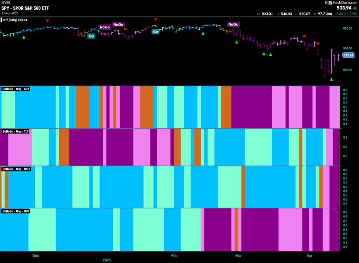Image resolution: width=359 pixels, height=263 pixels.
Task: Select the 'GoNoGo - Map - USCI' panel label
Action: (x=16, y=169)
